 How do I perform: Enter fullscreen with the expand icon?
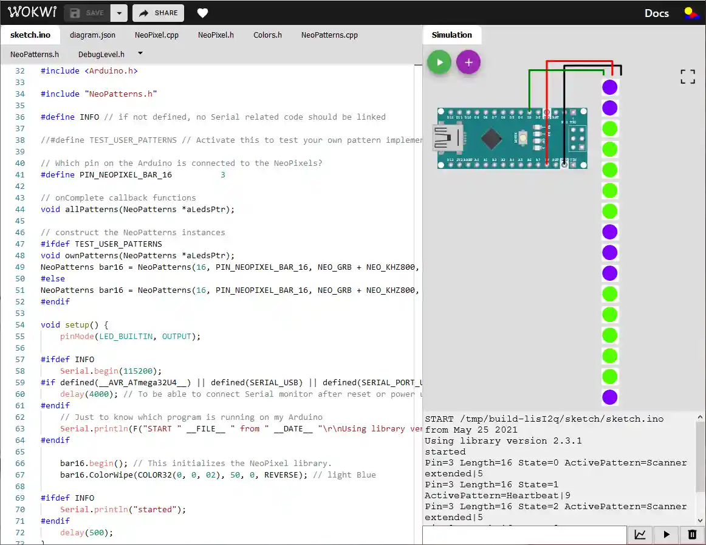(687, 77)
